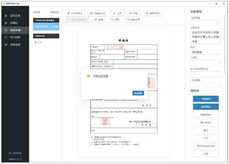229x164 pixels.
Task: Click the ID card capture camera button
Action: coord(97,13)
